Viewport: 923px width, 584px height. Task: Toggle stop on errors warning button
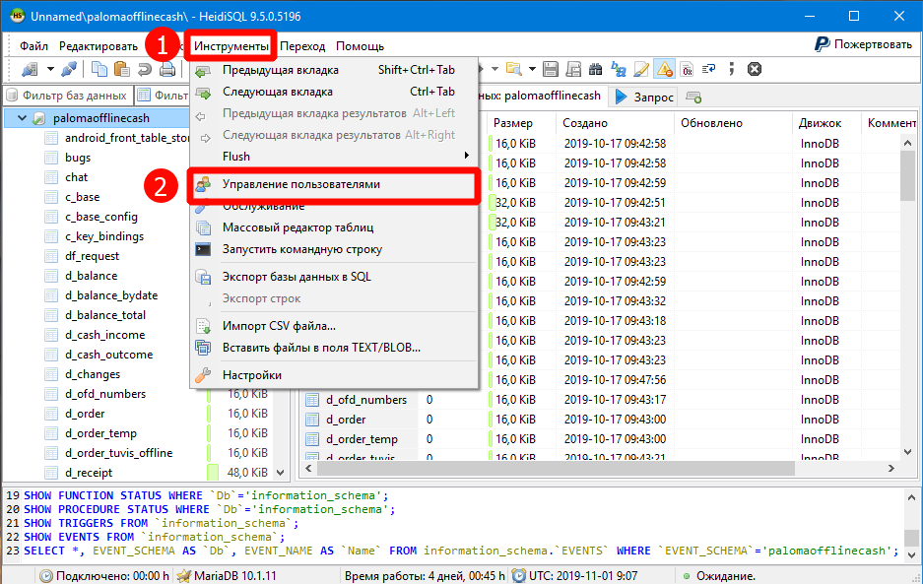coord(663,69)
